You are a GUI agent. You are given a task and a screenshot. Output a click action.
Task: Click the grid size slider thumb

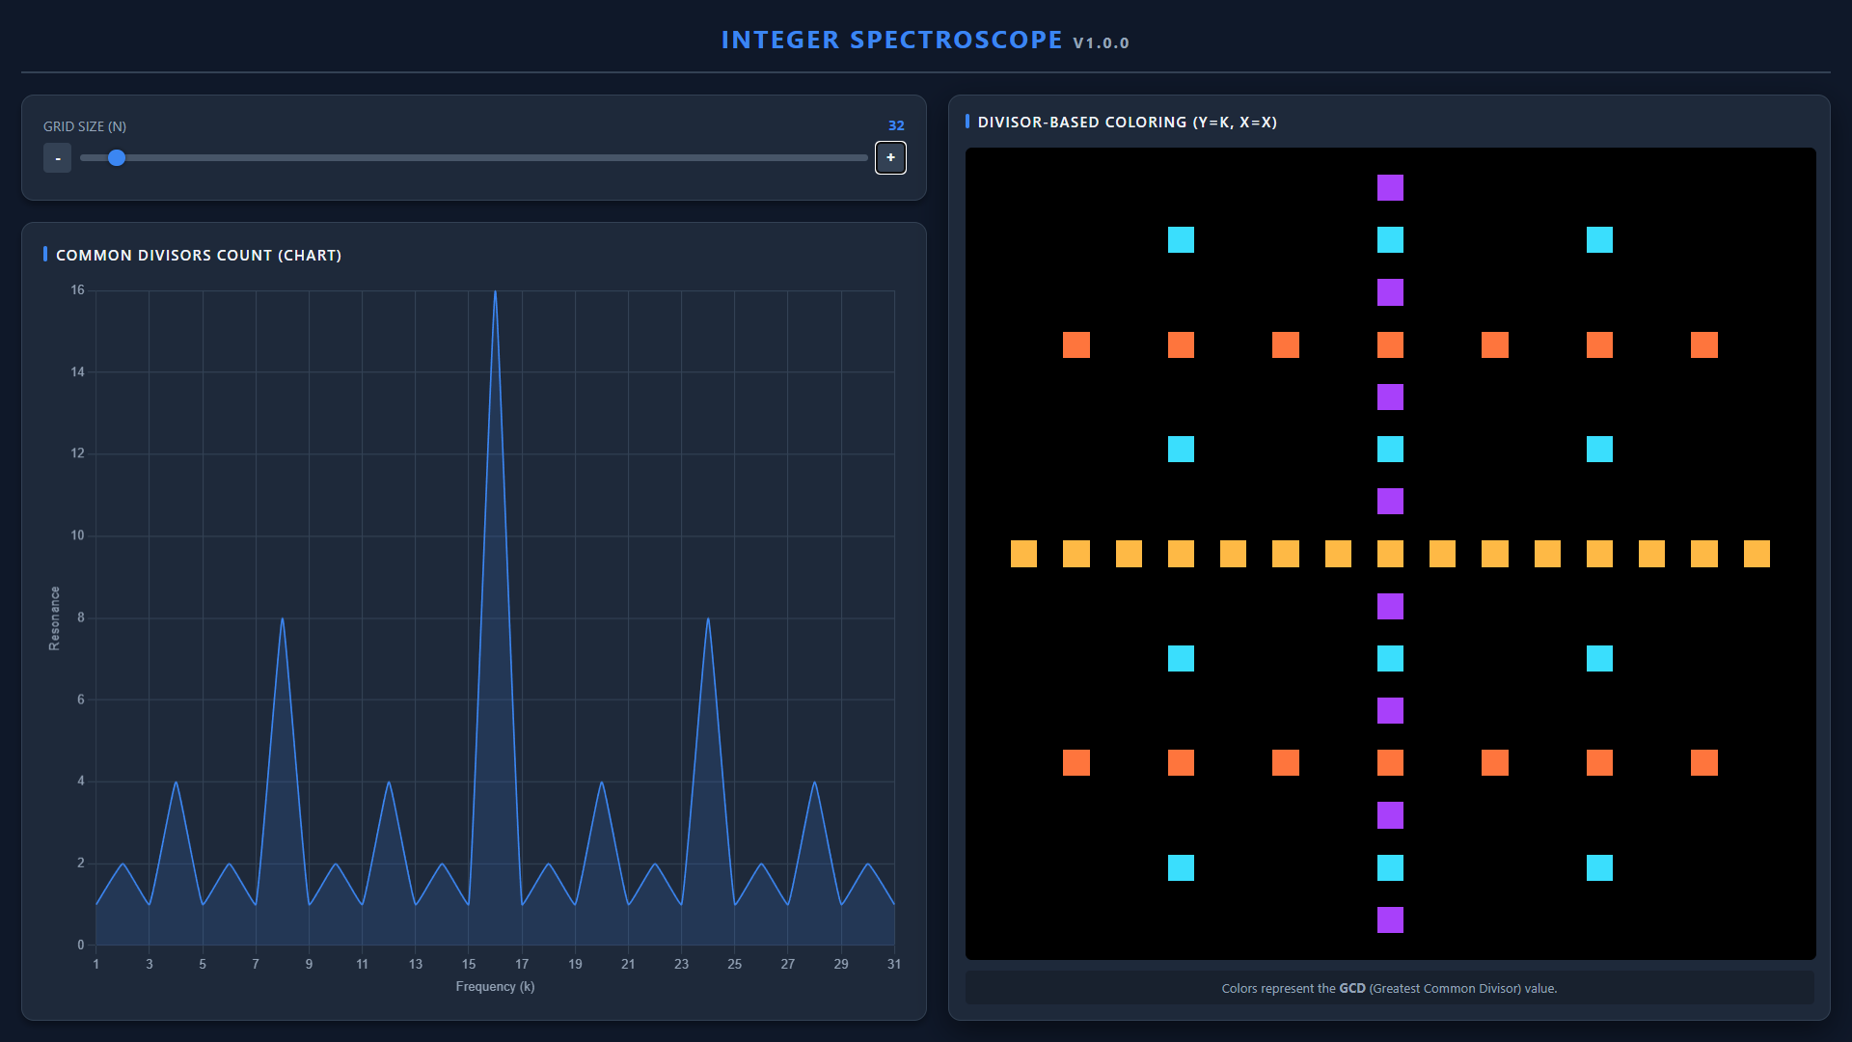pos(117,157)
